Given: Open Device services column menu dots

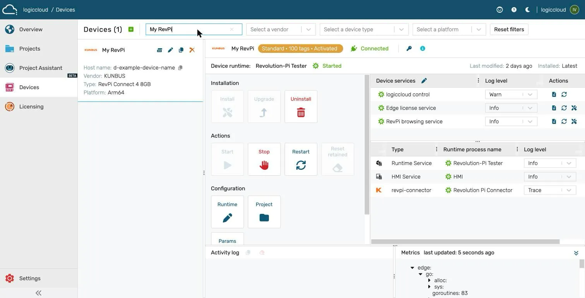Looking at the screenshot, I should [x=478, y=81].
